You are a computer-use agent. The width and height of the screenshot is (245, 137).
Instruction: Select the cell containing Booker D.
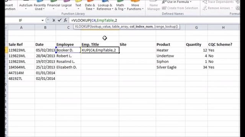coord(68,50)
